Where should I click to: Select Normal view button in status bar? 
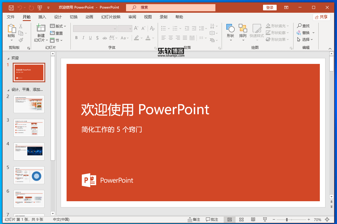coord(230,220)
